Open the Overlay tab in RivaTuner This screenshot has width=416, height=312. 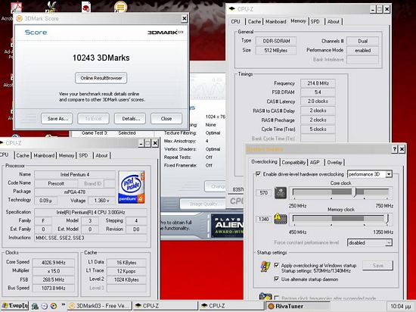[334, 162]
